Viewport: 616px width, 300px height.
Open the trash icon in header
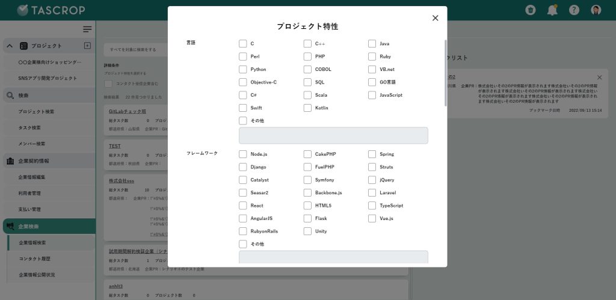pos(531,10)
